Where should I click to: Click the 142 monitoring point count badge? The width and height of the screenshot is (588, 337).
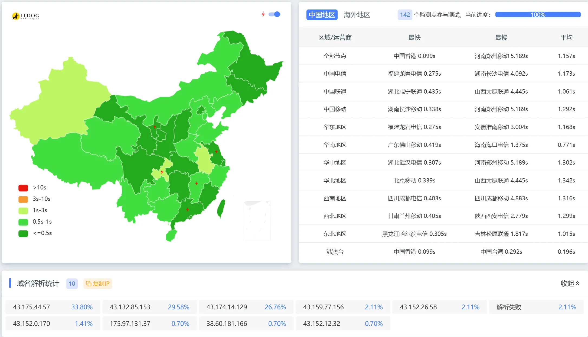[x=405, y=15]
